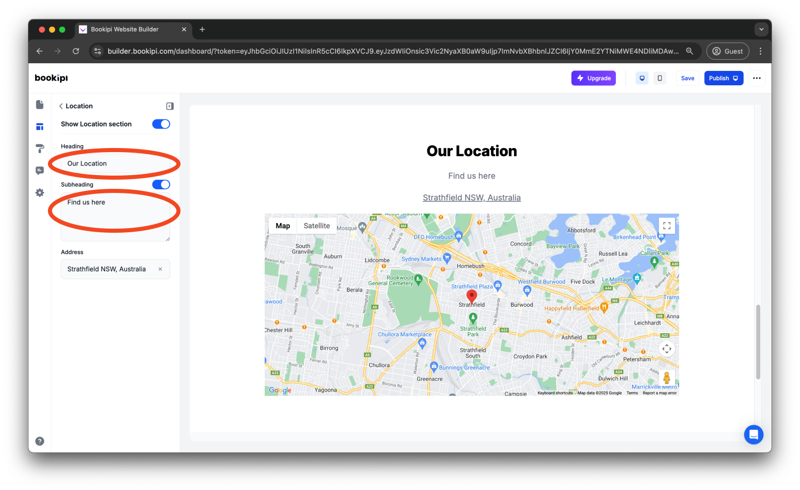The width and height of the screenshot is (800, 490).
Task: Publish the website
Action: pyautogui.click(x=724, y=78)
